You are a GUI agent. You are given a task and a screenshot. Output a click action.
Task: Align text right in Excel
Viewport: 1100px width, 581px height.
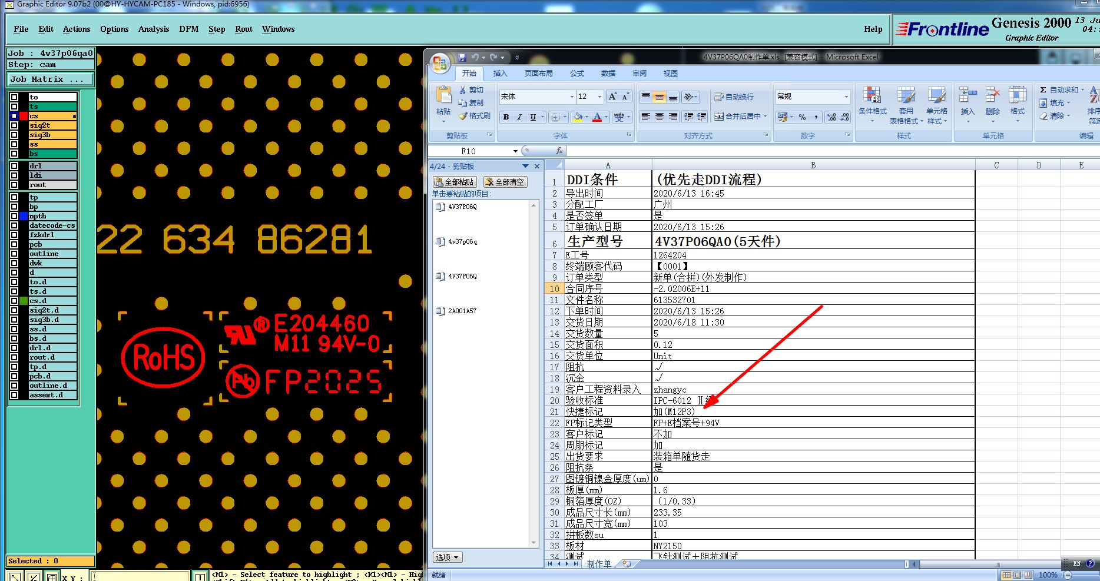click(673, 117)
